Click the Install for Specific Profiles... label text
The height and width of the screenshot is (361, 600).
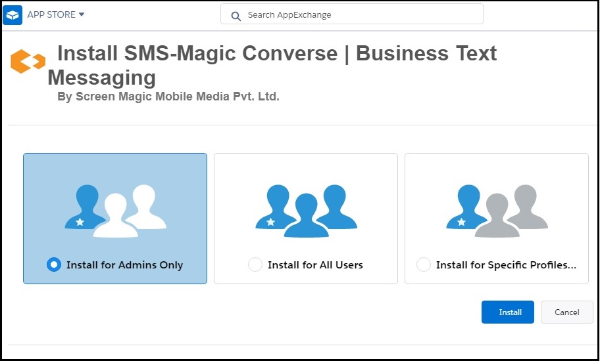tap(507, 265)
